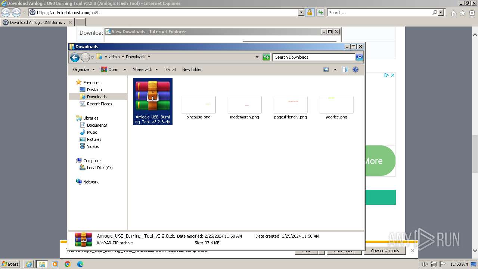Toggle the preview pane
Viewport: 478px width, 269px height.
(x=345, y=69)
